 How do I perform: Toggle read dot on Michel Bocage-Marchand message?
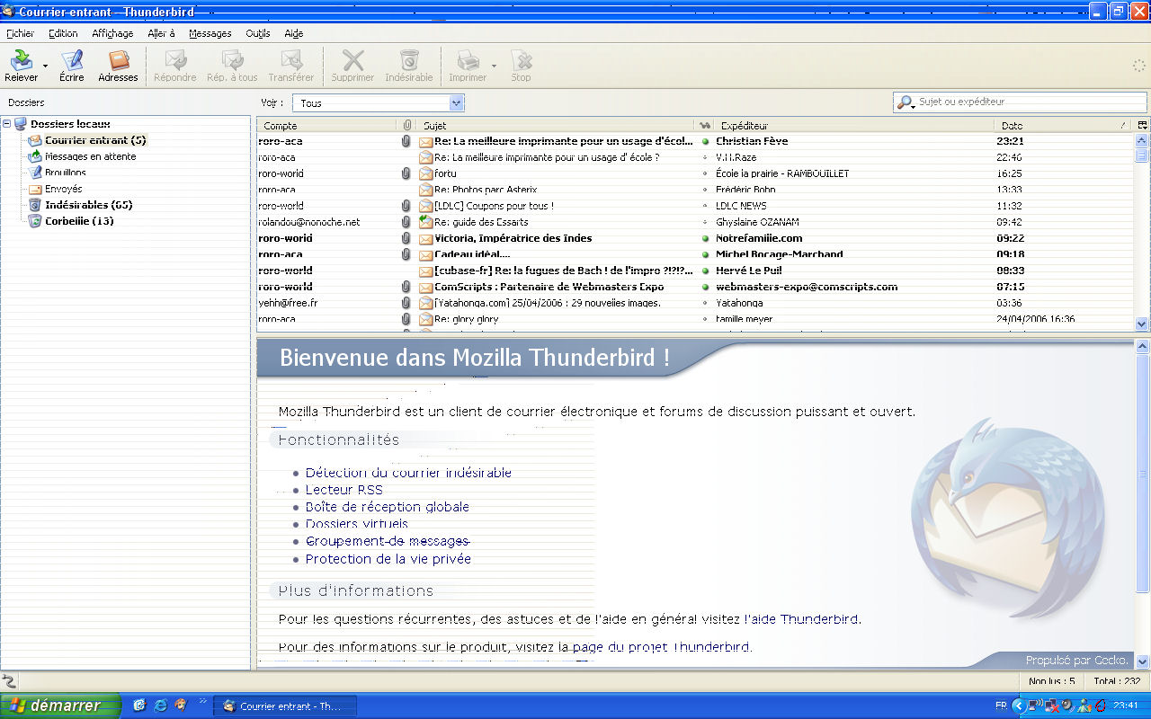pos(706,254)
